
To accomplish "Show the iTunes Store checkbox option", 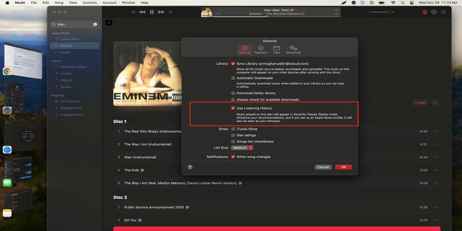I will (x=233, y=129).
